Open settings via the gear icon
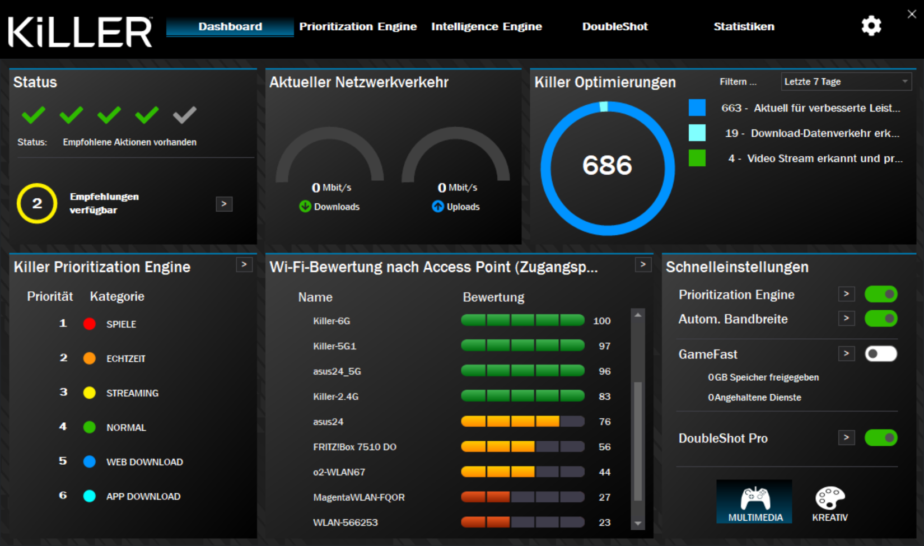The width and height of the screenshot is (924, 546). click(x=871, y=26)
